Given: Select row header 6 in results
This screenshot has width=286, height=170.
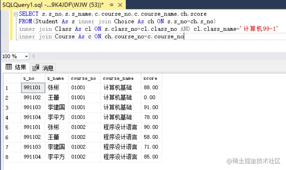Looking at the screenshot, I should point(12,137).
